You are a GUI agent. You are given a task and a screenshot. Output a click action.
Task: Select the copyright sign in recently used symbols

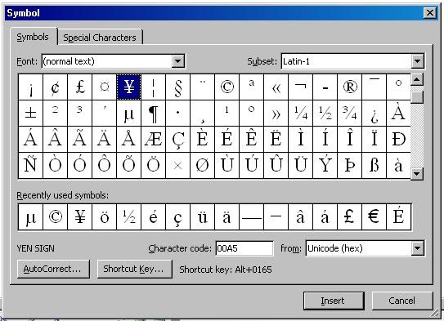56,217
